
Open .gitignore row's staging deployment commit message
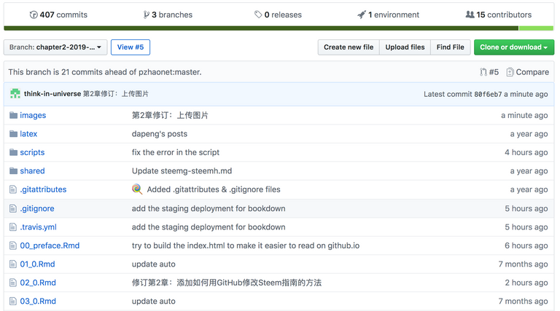click(x=209, y=208)
